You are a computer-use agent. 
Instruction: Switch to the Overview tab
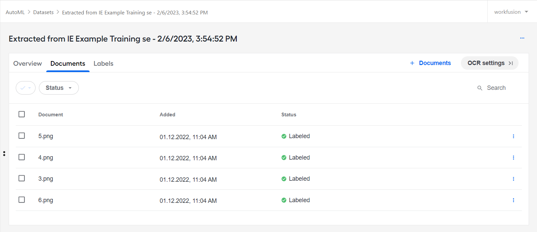click(x=28, y=63)
